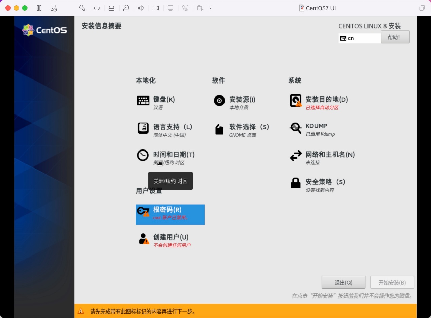Open VM settings wrench icon
Viewport: 431px width, 318px height.
pyautogui.click(x=82, y=8)
